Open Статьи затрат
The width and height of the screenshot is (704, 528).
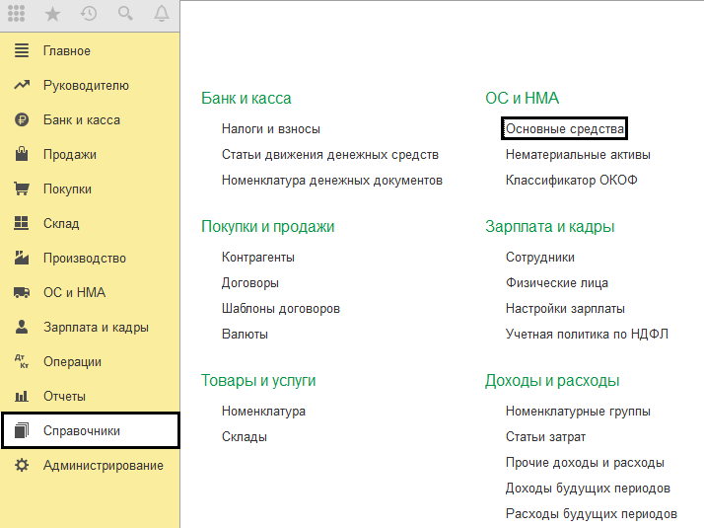pyautogui.click(x=545, y=437)
